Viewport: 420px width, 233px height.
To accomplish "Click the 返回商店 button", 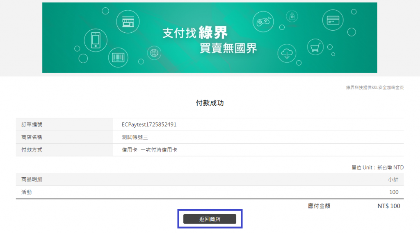I will [x=210, y=219].
